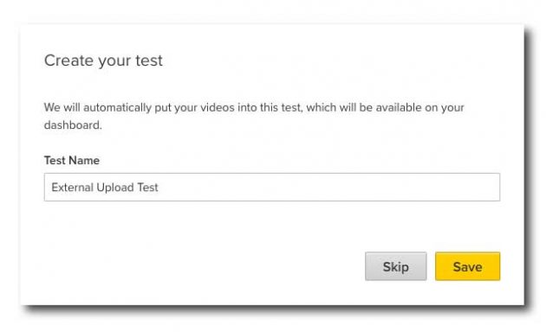Place cursor after "Test" in the name field
546x332 pixels.
[x=159, y=188]
